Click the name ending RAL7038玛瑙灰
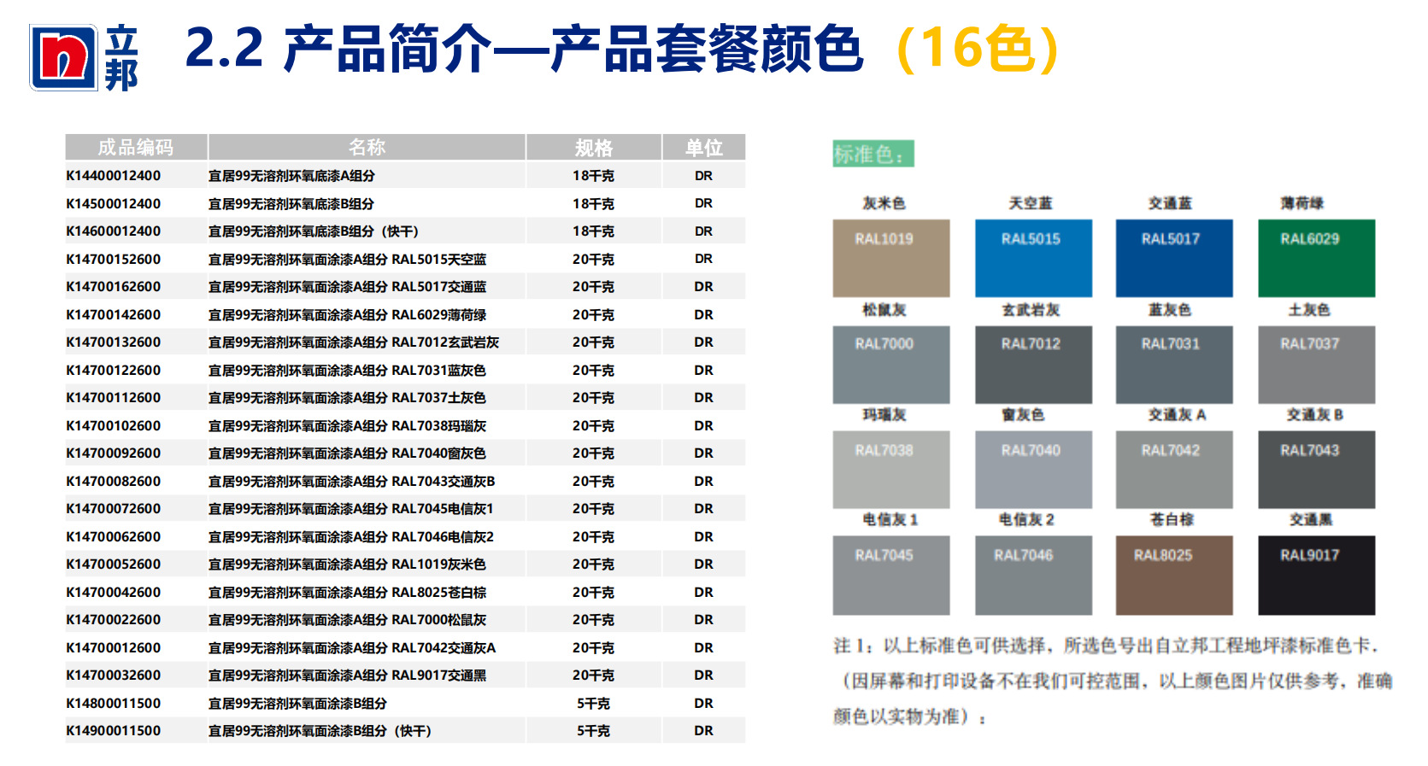The height and width of the screenshot is (766, 1428). pyautogui.click(x=348, y=425)
